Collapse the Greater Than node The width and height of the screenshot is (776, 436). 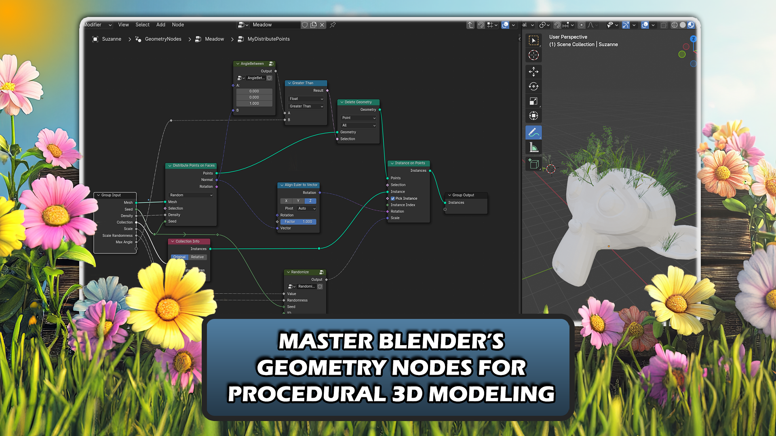(x=289, y=83)
